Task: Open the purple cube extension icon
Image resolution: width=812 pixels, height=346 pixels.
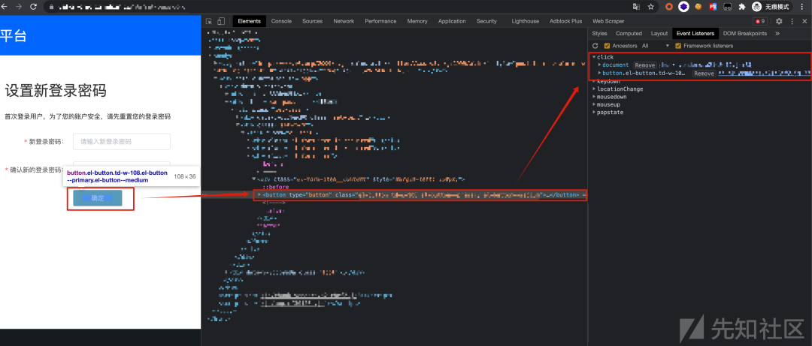Action: [x=683, y=7]
